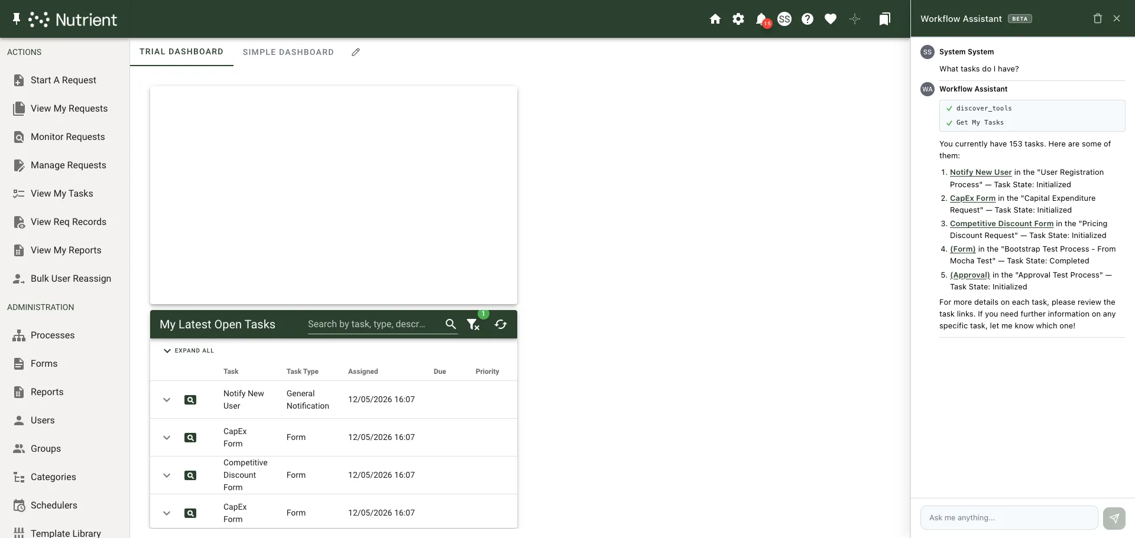
Task: Switch to the Trial Dashboard tab
Action: [181, 51]
